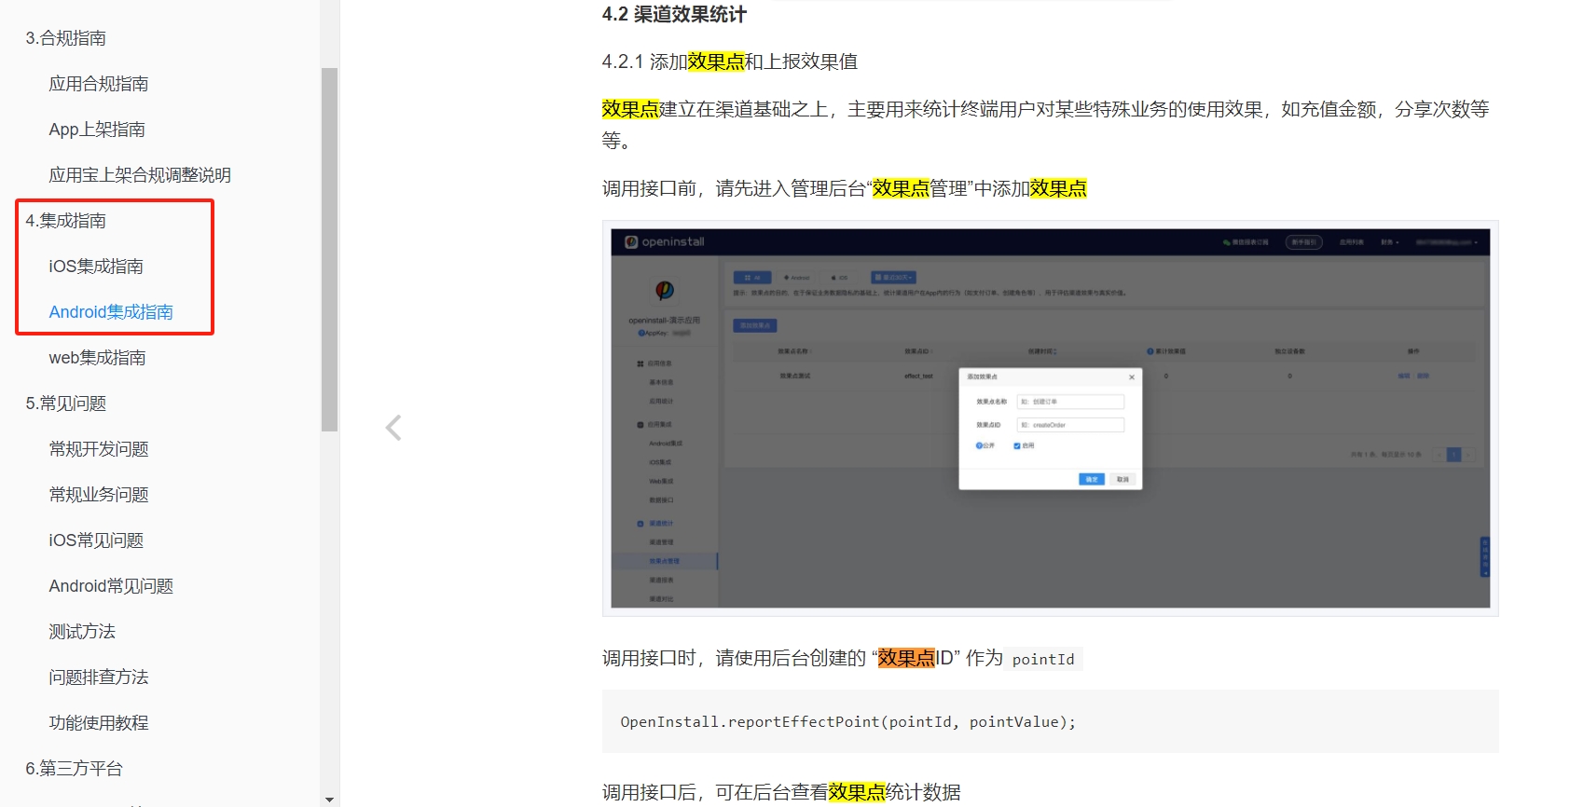
Task: Select the 4.集成指南 section
Action: [x=65, y=221]
